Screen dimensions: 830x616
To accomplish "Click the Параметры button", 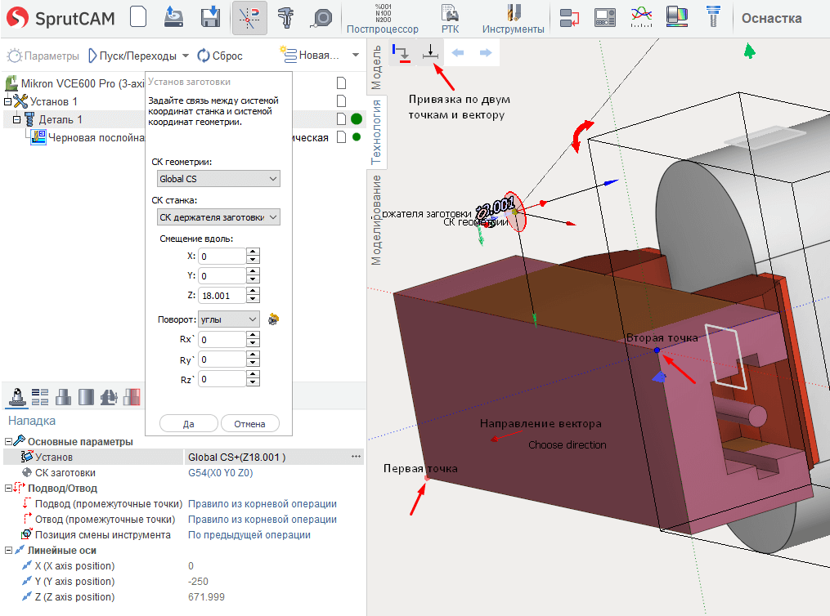I will coord(43,56).
